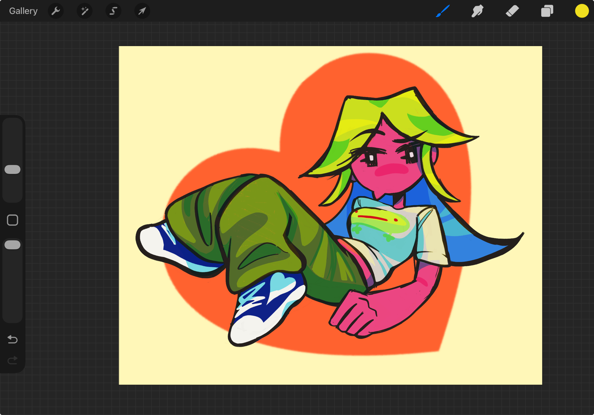Open the yellow color picker swatch
Image resolution: width=594 pixels, height=415 pixels.
[x=582, y=11]
